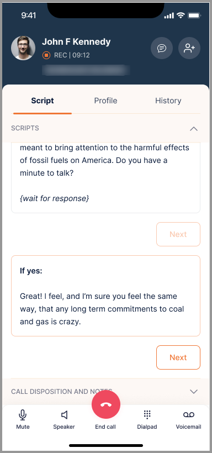This screenshot has width=212, height=453.
Task: Open the chat message icon
Action: (162, 48)
